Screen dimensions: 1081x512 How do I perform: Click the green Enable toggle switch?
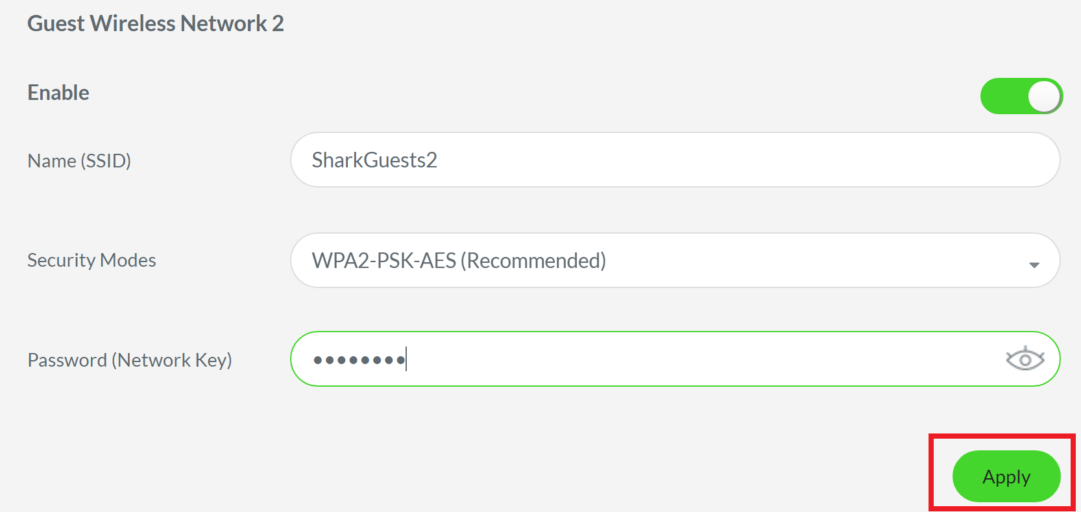coord(1021,95)
